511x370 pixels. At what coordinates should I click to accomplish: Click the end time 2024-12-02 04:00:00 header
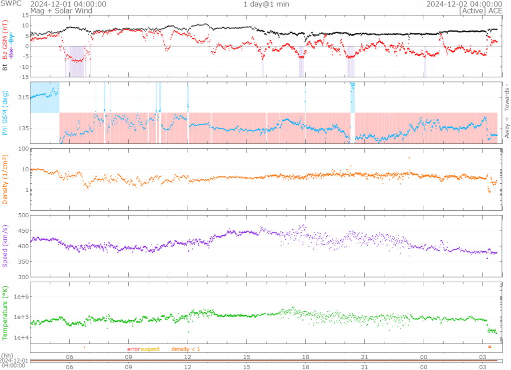click(464, 4)
